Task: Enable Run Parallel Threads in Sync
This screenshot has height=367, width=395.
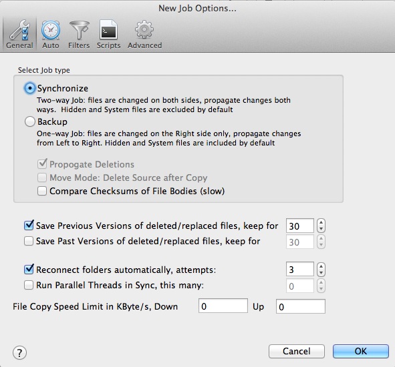Action: pos(29,285)
